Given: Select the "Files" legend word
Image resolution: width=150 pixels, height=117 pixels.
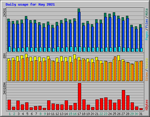Looking at the screenshot, I should [x=147, y=23].
